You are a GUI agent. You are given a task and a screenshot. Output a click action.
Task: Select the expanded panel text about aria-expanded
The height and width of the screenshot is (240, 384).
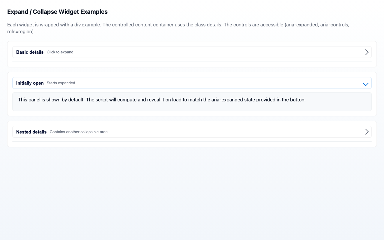pyautogui.click(x=162, y=100)
